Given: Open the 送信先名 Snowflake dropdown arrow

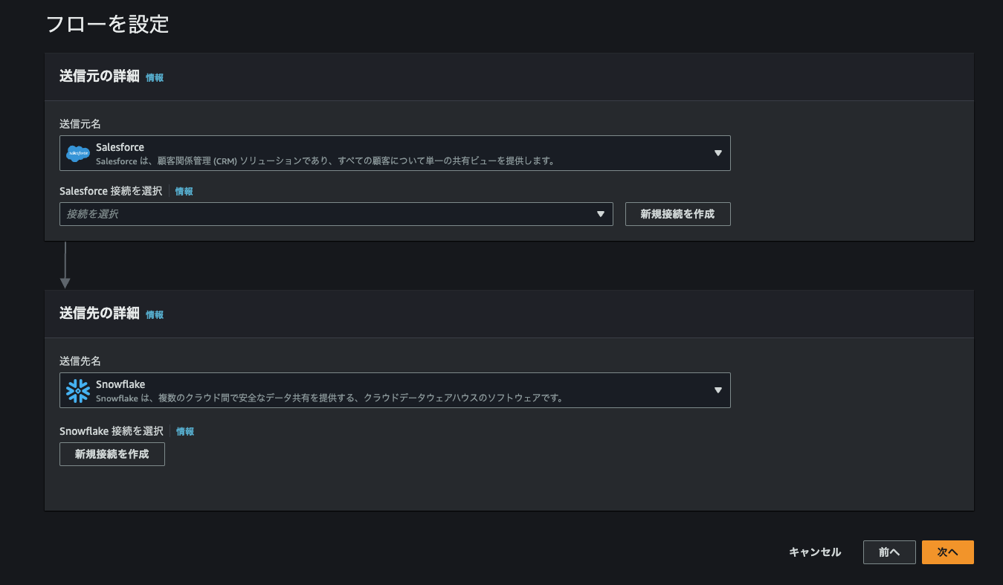Looking at the screenshot, I should point(718,390).
